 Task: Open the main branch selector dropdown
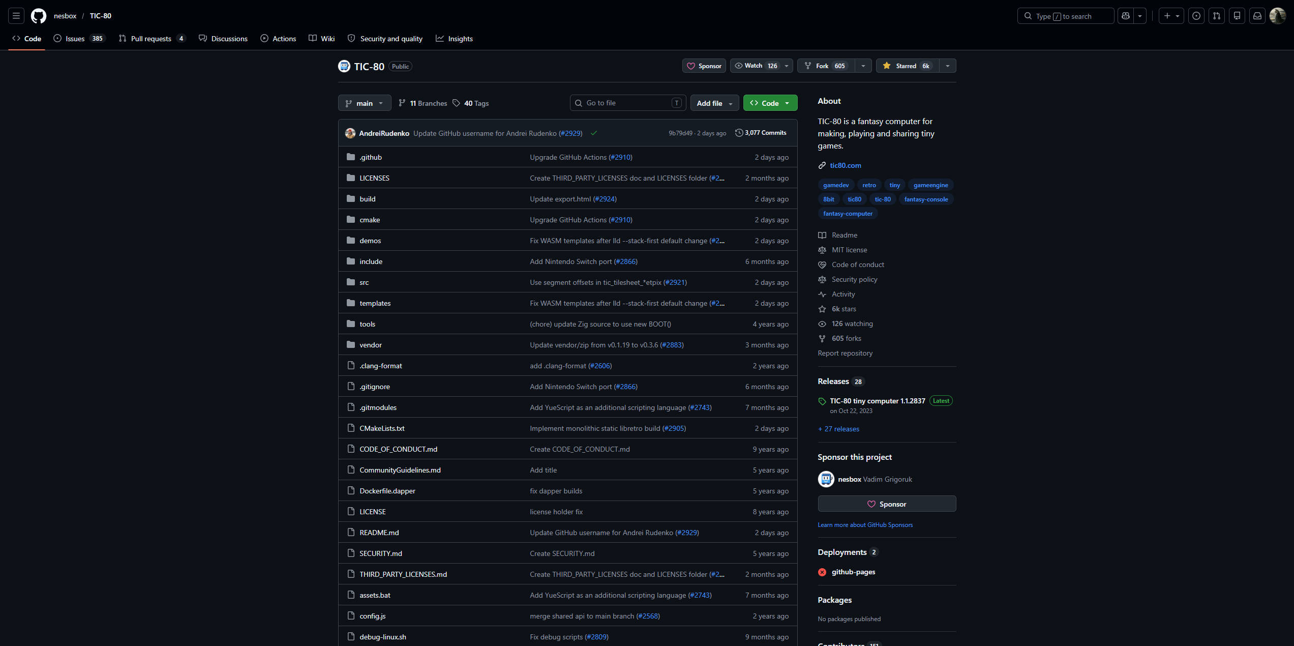[365, 103]
